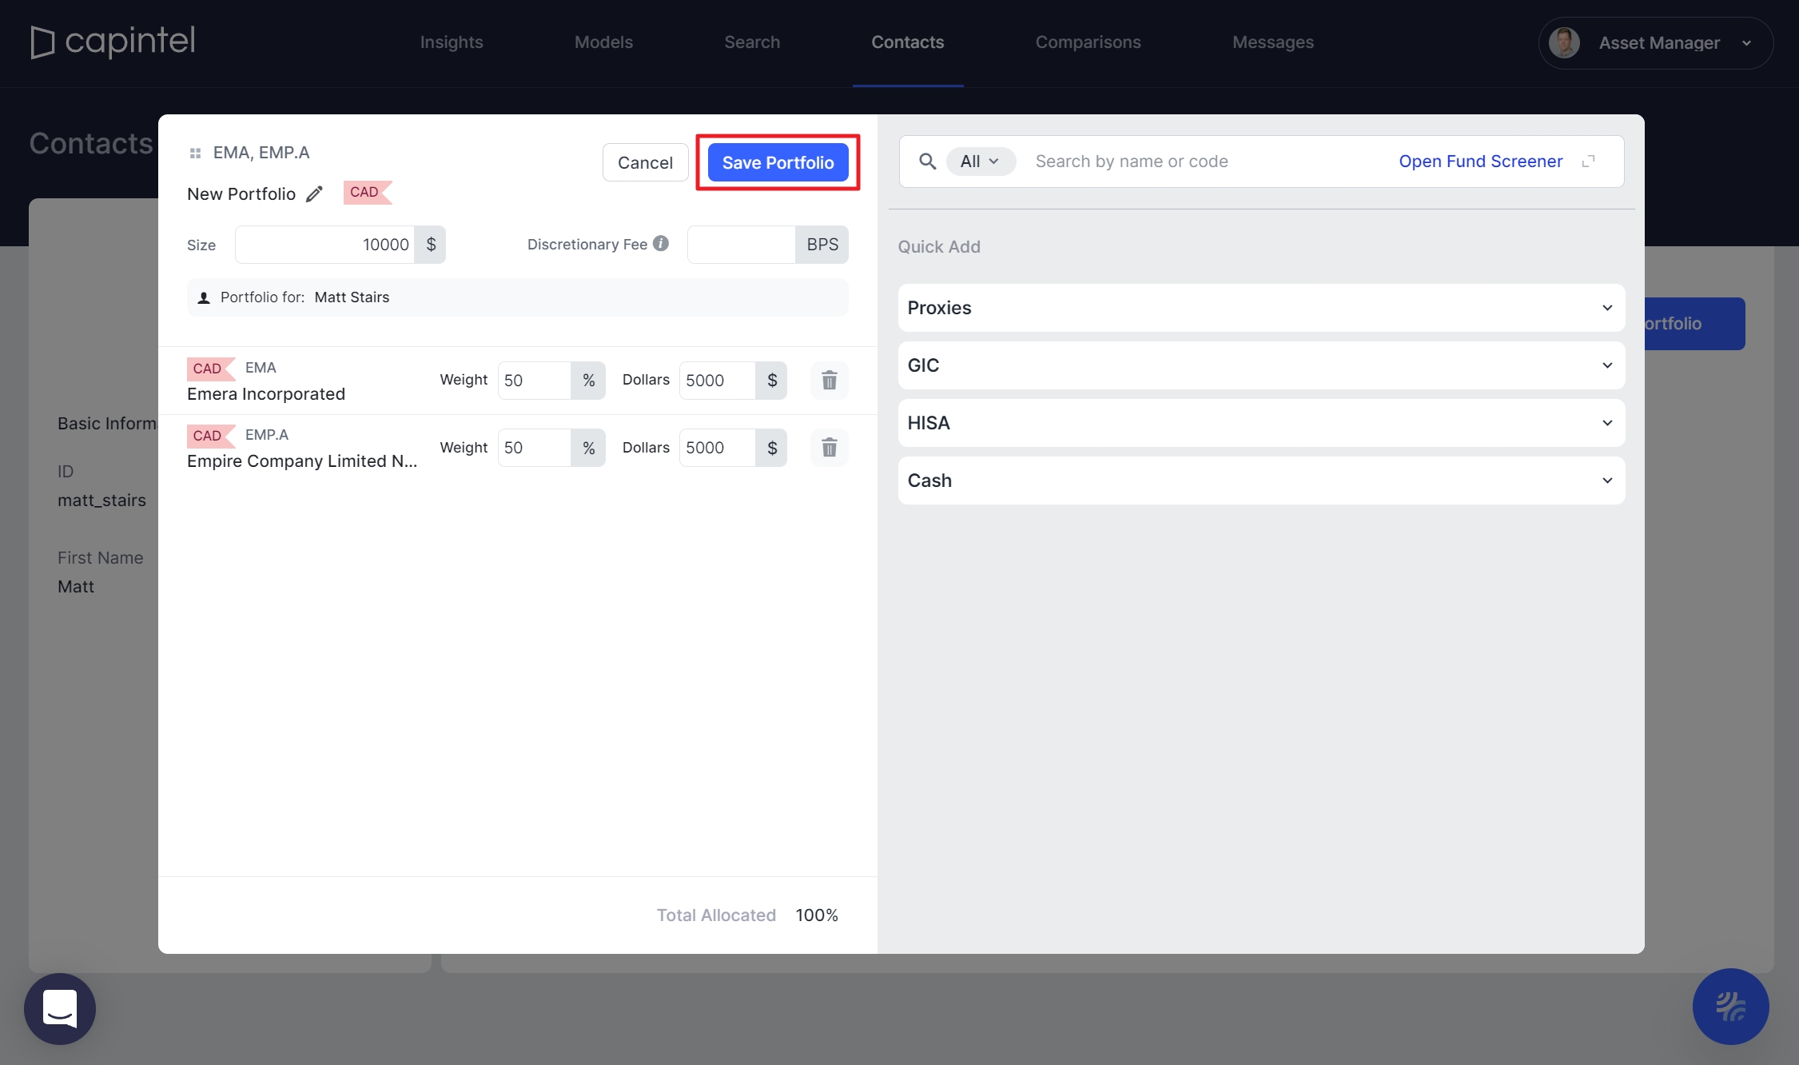Viewport: 1799px width, 1065px height.
Task: Click the portfolio Size input field
Action: click(324, 245)
